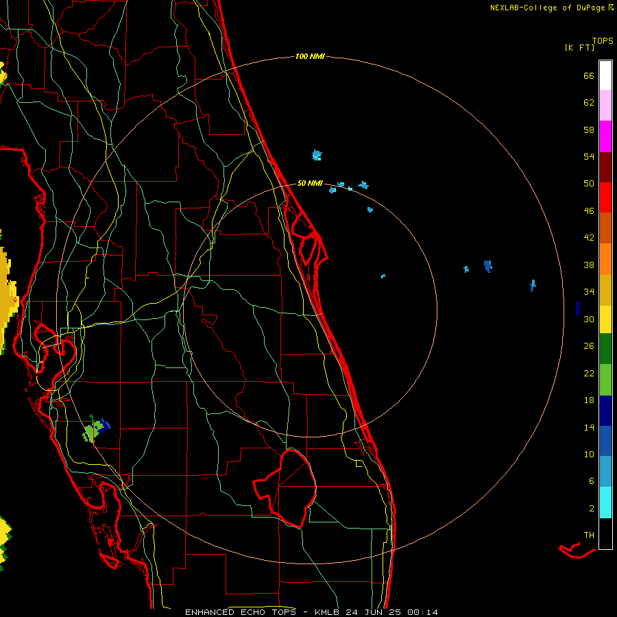
Task: Click the "100 NMI" range ring label
Action: tap(310, 57)
